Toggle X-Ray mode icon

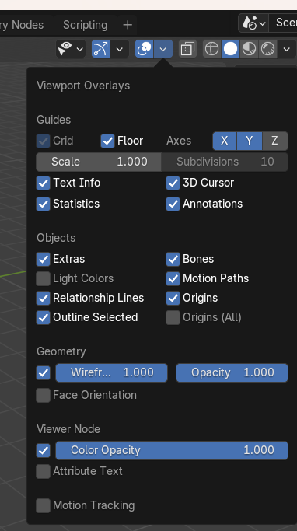pos(187,49)
